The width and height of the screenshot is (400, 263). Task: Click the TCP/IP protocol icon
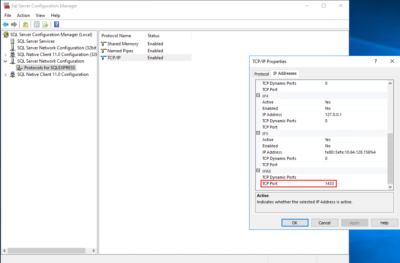104,58
